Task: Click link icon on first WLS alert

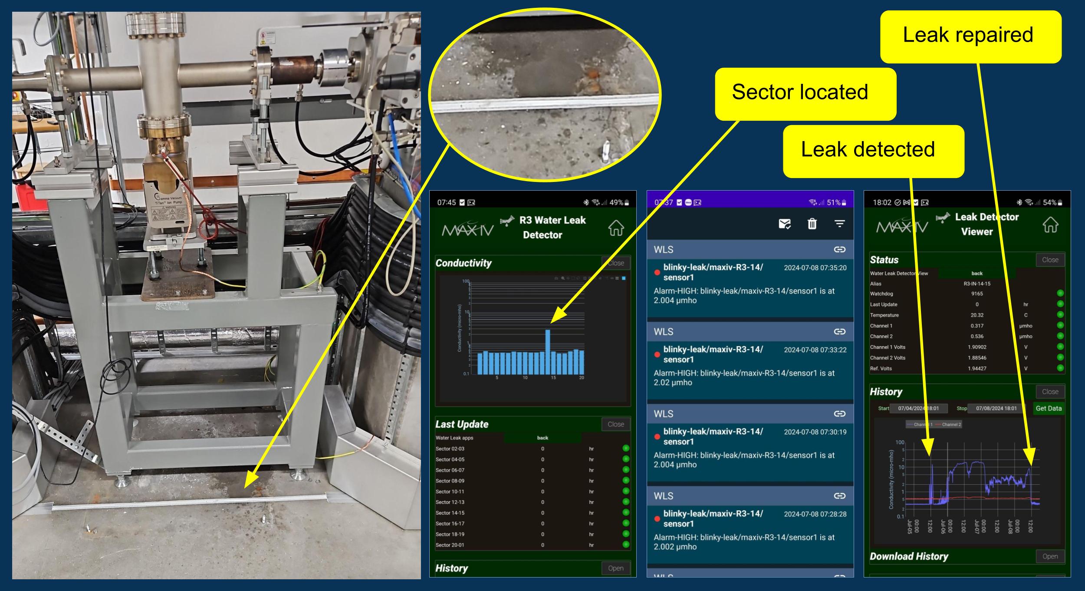Action: (839, 249)
